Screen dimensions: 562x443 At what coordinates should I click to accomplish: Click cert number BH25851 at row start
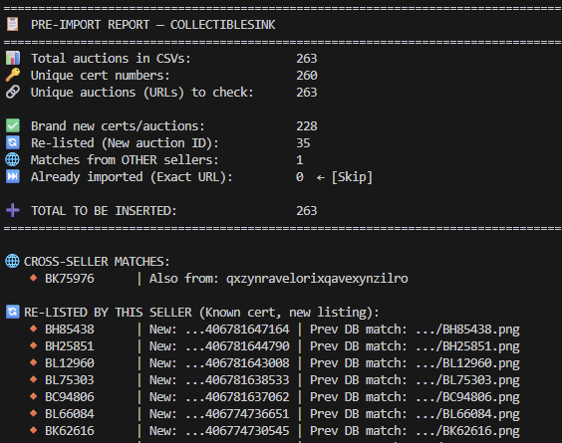point(70,346)
